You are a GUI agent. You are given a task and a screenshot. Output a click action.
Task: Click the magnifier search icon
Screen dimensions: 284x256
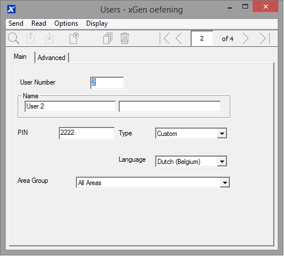tap(14, 38)
